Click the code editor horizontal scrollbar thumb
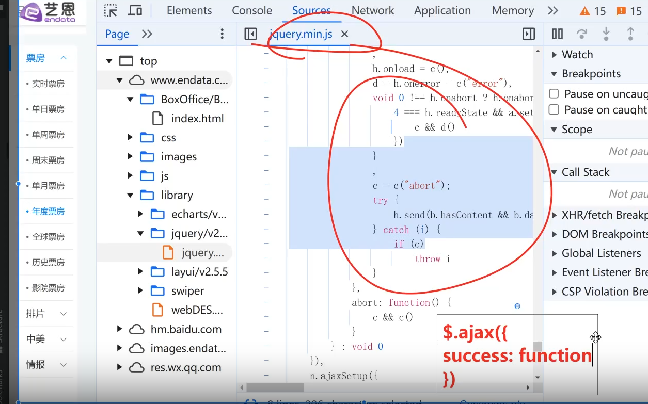The width and height of the screenshot is (648, 404). pyautogui.click(x=275, y=387)
